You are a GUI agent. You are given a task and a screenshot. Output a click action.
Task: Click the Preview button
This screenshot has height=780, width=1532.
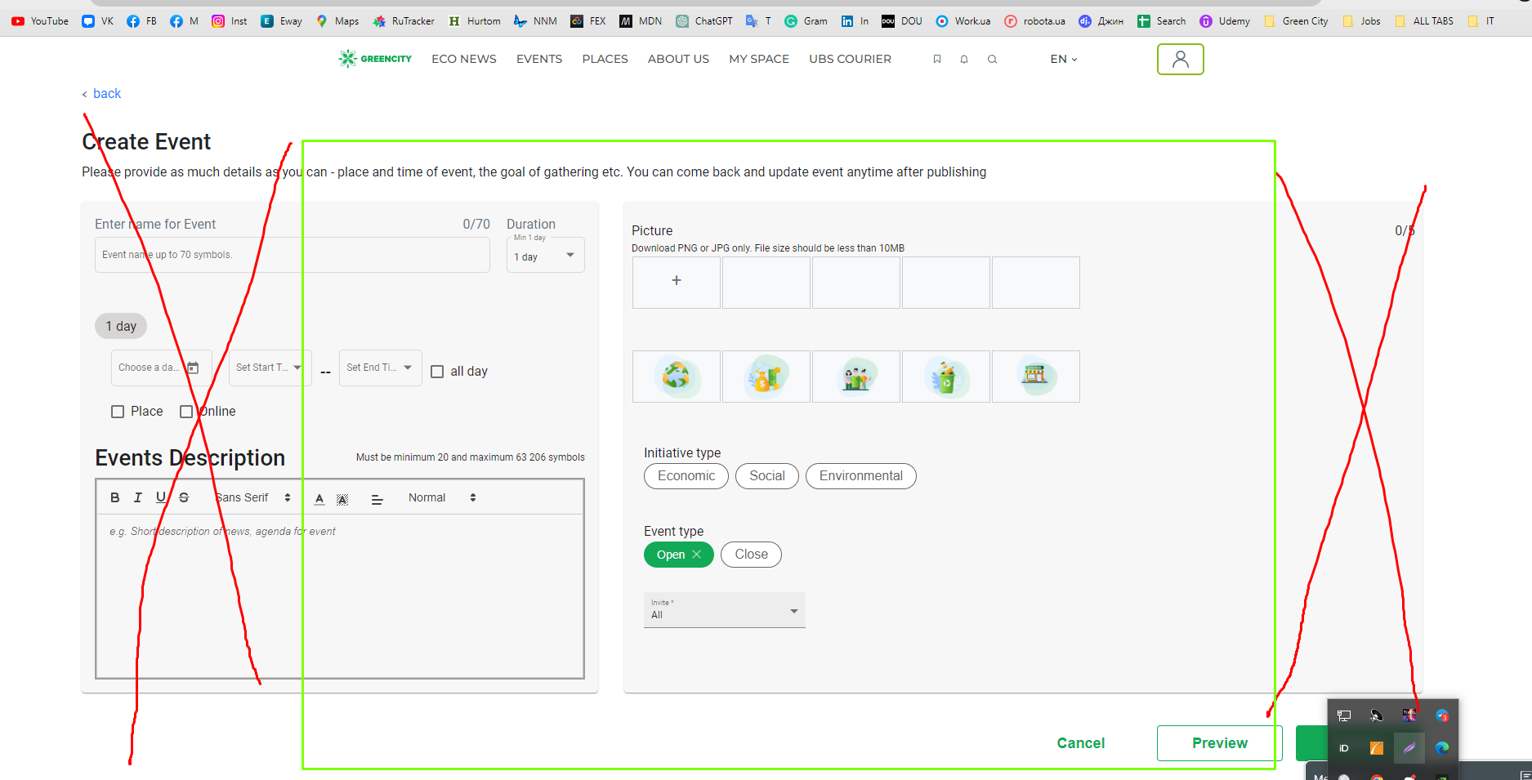tap(1219, 742)
